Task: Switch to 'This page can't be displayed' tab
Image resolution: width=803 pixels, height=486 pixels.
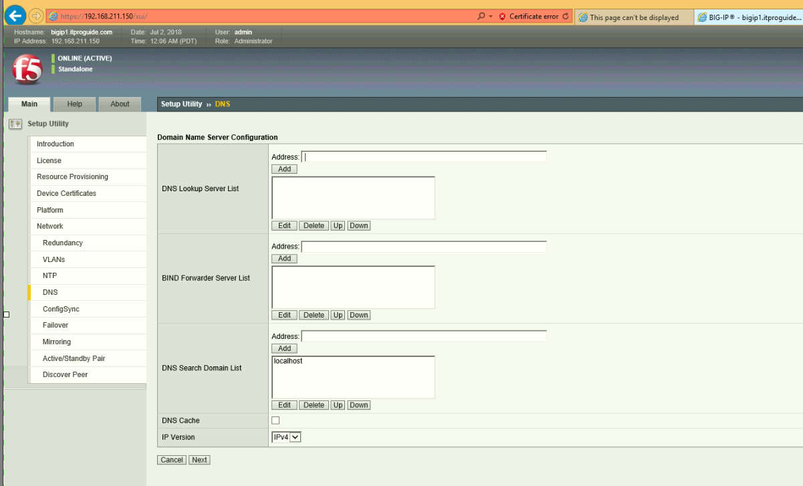Action: [633, 17]
